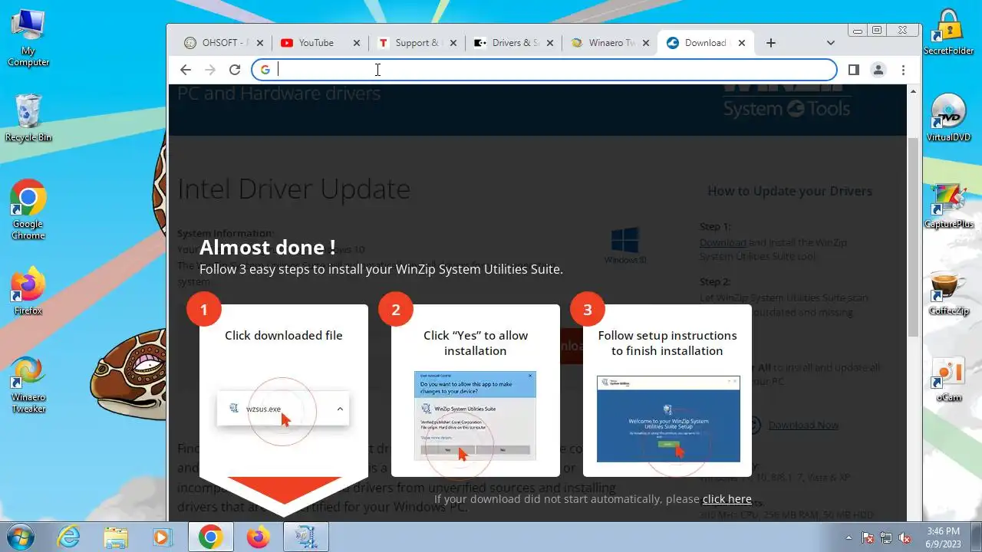Screen dimensions: 982x552
Task: Click the Action Center flag icon
Action: (868, 537)
